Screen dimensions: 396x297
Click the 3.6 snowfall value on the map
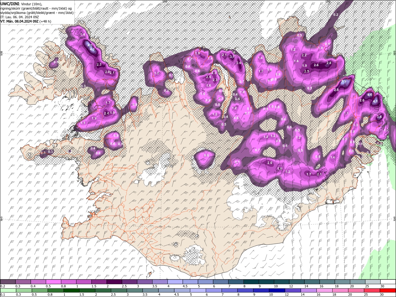point(379,117)
